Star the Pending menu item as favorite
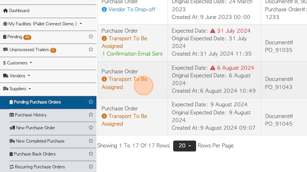Image resolution: width=307 pixels, height=172 pixels. (x=91, y=37)
